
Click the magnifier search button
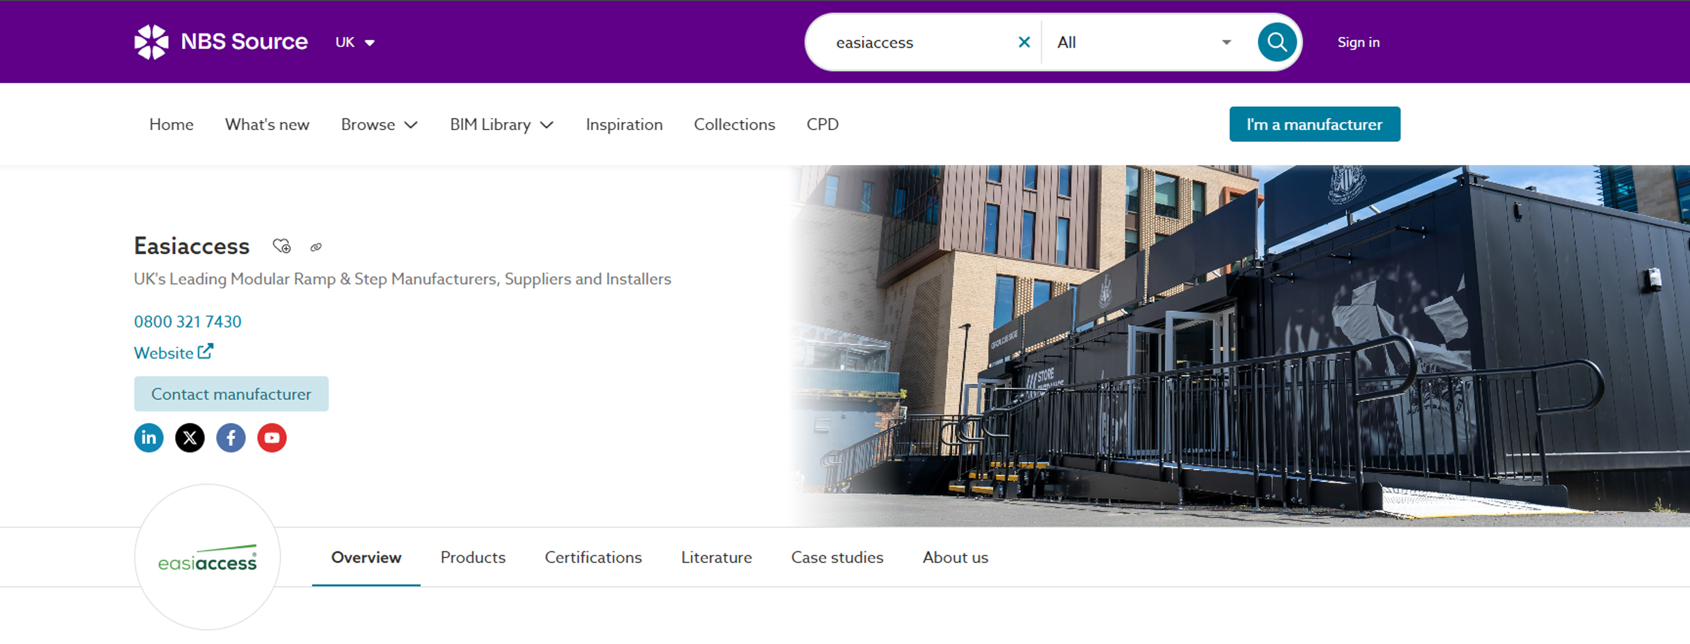tap(1276, 42)
